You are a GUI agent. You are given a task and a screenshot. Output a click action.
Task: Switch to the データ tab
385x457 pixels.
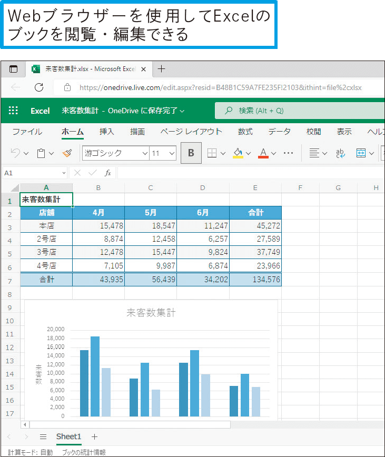coord(280,132)
